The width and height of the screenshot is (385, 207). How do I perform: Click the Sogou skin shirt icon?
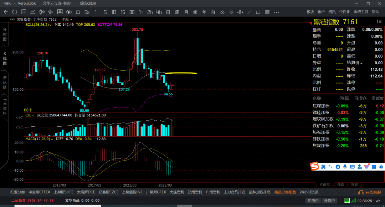pyautogui.click(x=367, y=167)
